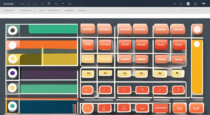Viewport: 210px width, 115px height.
Task: Click the bottom-right orange button in the grid
Action: (x=196, y=107)
